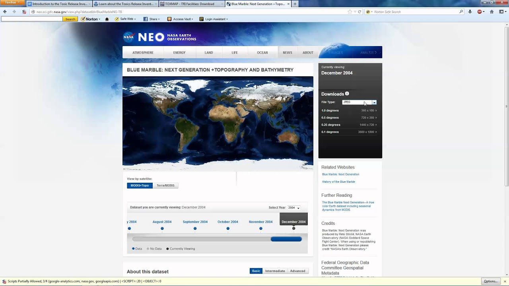Click the Adblock Plus ABP icon

tap(480, 12)
